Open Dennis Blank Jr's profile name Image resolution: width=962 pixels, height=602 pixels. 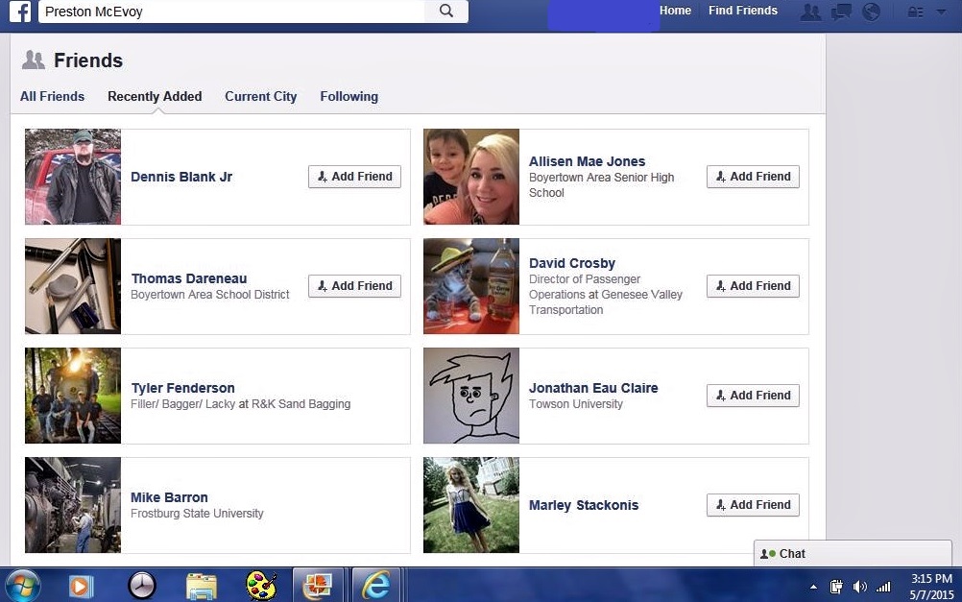[x=181, y=177]
